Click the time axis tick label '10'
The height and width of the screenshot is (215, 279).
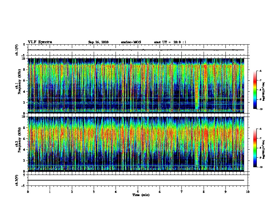click(x=248, y=191)
